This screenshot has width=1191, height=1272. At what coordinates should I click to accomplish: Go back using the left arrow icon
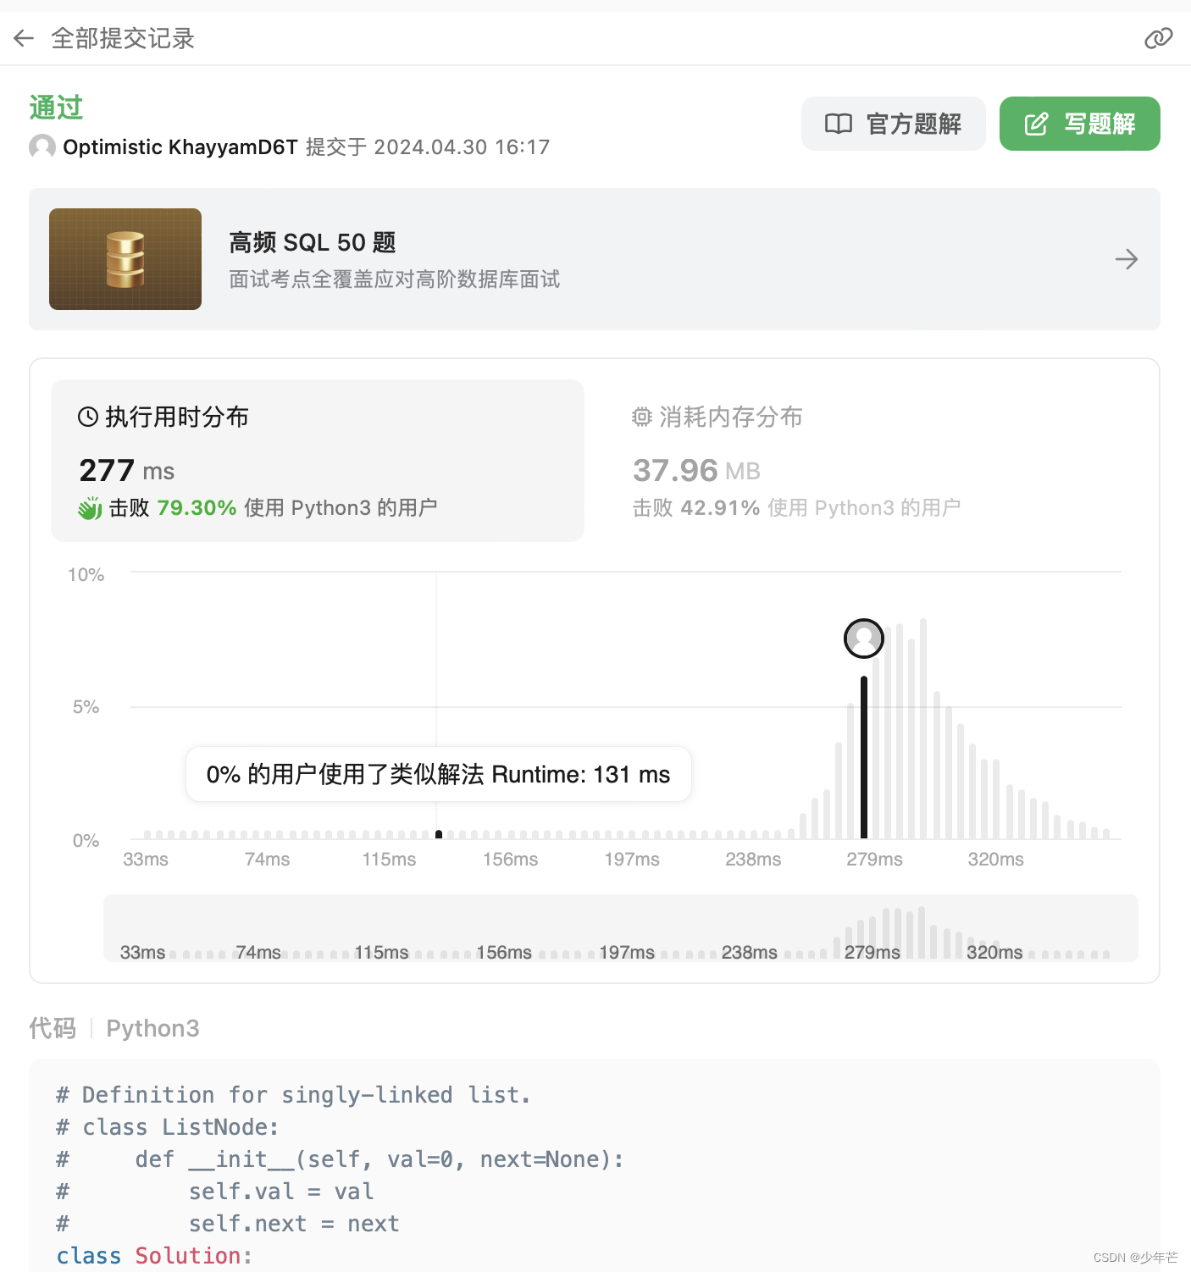[x=24, y=38]
